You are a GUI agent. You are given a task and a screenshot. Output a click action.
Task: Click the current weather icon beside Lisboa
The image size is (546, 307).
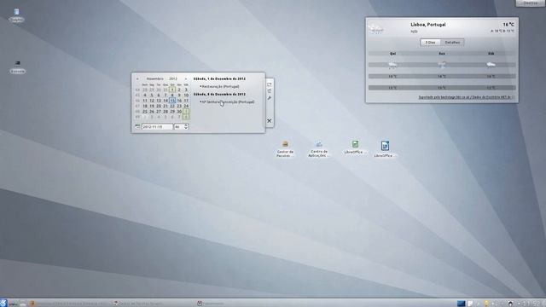(x=376, y=29)
